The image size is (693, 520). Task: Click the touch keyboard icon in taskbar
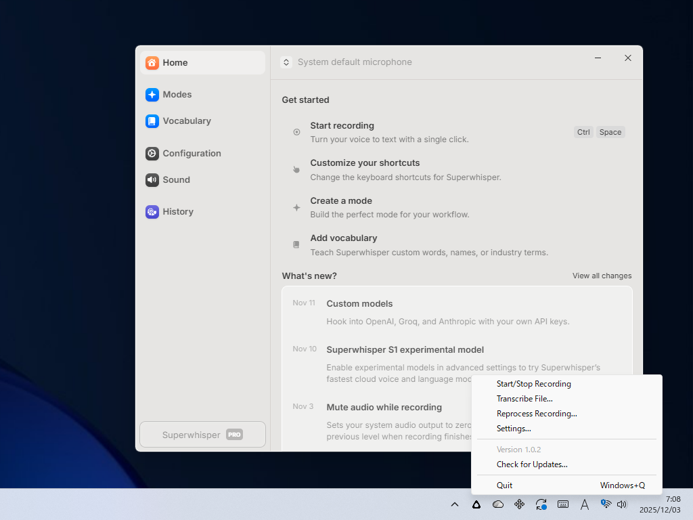coord(563,504)
